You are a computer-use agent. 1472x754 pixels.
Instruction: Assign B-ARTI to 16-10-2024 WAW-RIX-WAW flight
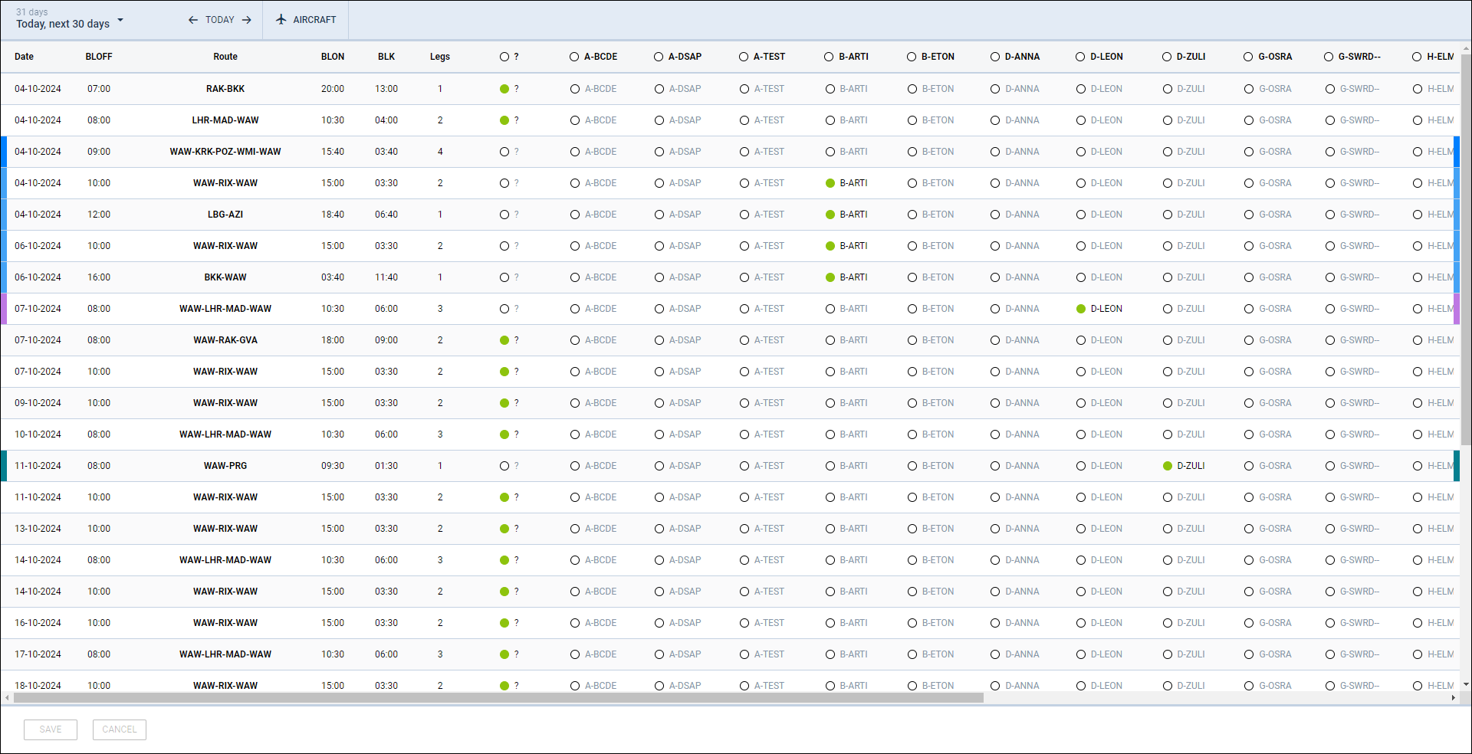[830, 623]
